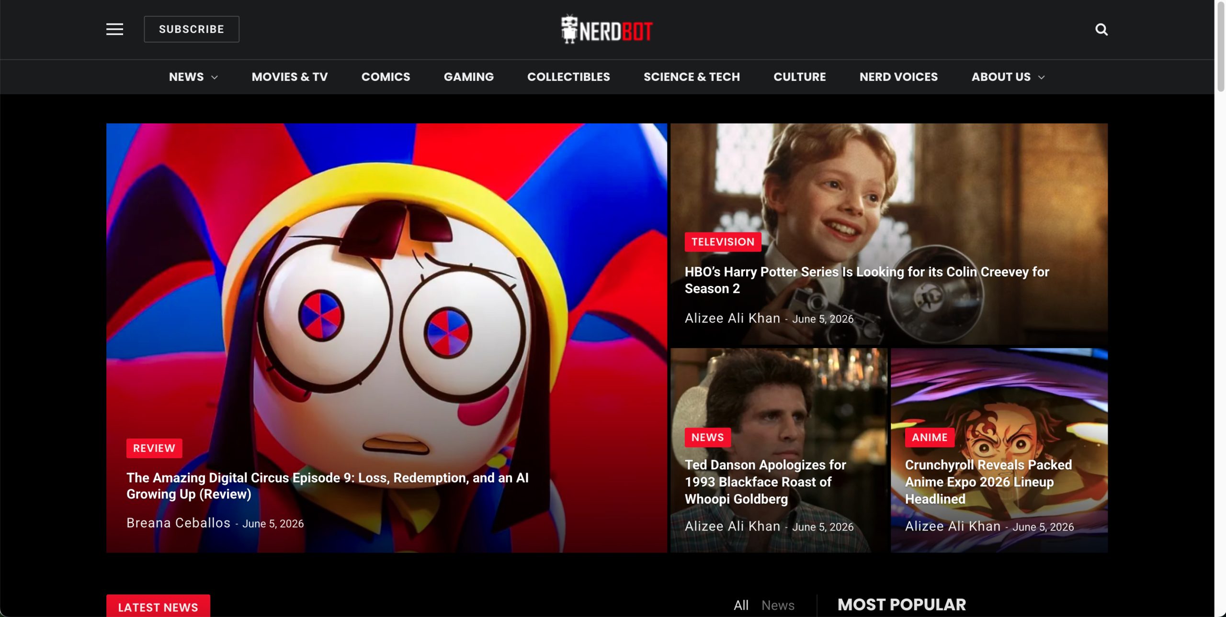
Task: Expand the NEWS dropdown chevron
Action: (215, 77)
